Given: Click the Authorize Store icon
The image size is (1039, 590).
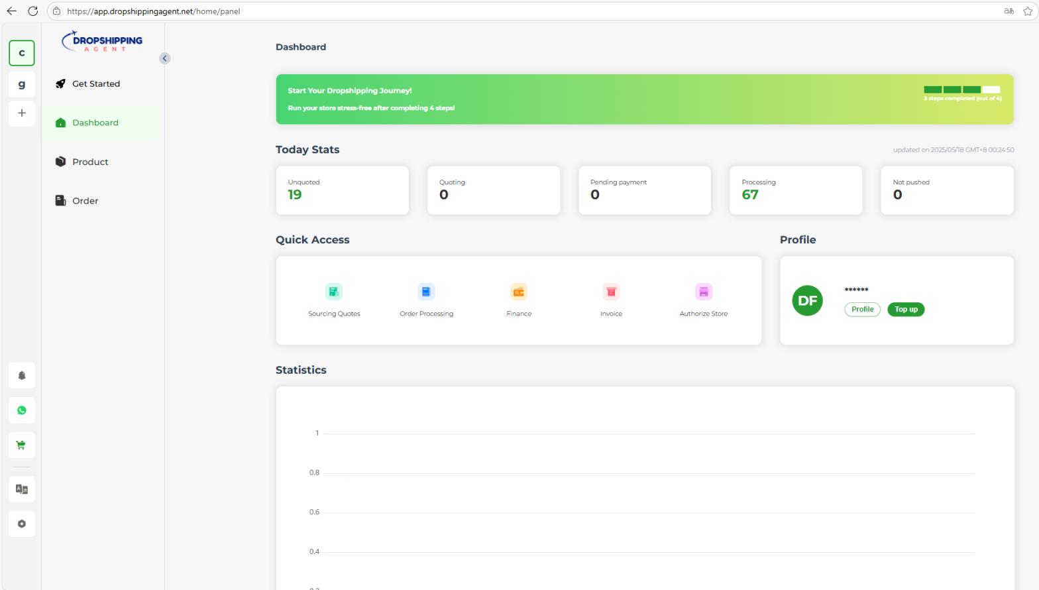Looking at the screenshot, I should [704, 292].
